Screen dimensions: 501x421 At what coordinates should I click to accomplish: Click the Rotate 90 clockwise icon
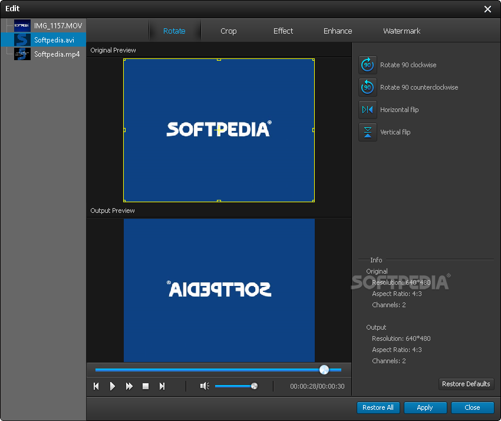click(367, 65)
